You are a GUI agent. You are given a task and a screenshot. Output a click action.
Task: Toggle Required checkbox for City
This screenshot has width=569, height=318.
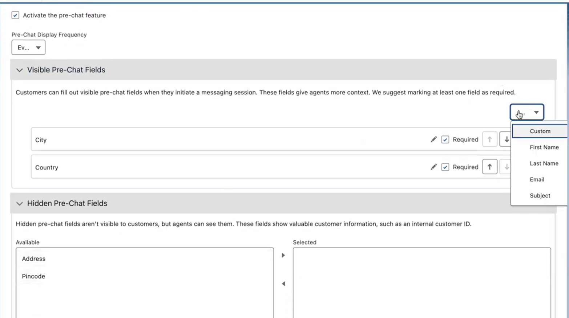coord(445,139)
